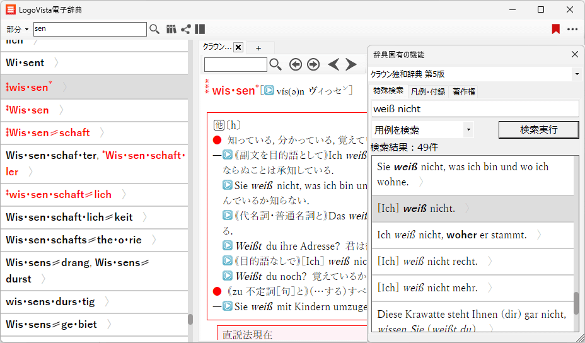Image resolution: width=585 pixels, height=343 pixels.
Task: Play audio for the wis·sen headword
Action: (269, 91)
